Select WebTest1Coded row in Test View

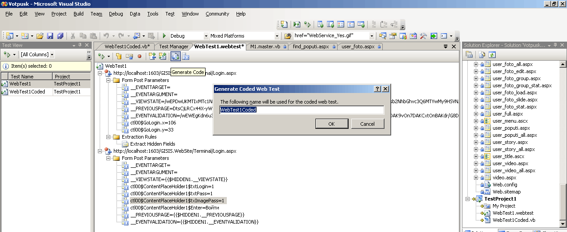(x=46, y=92)
